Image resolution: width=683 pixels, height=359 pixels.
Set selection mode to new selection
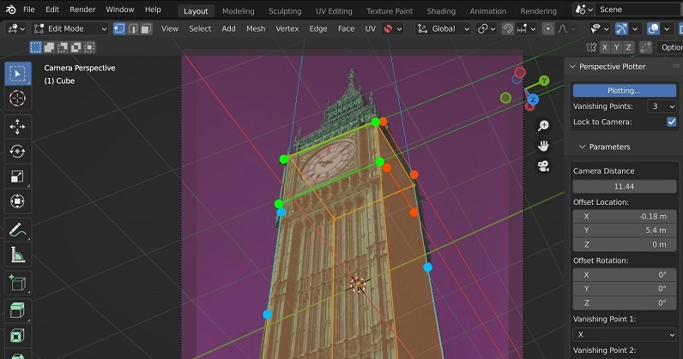point(36,47)
